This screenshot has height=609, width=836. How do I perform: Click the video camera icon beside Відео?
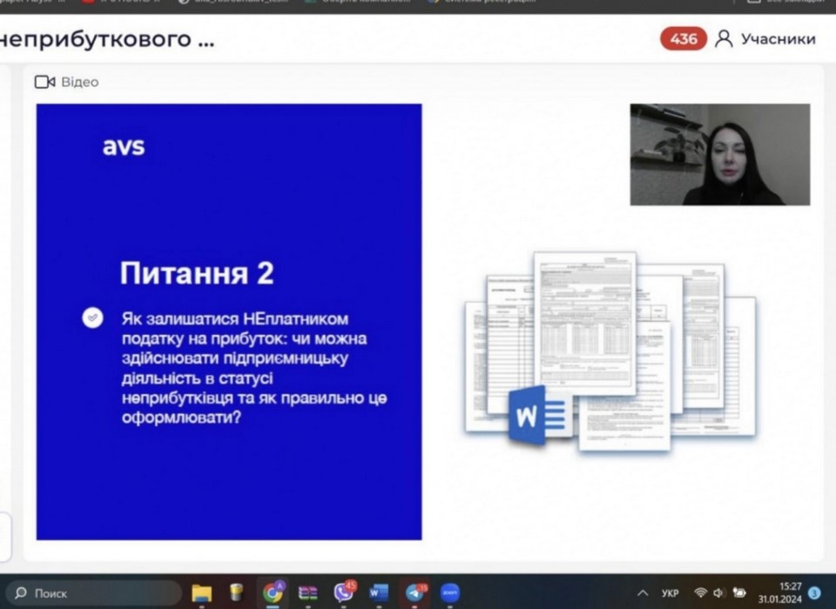pos(44,82)
